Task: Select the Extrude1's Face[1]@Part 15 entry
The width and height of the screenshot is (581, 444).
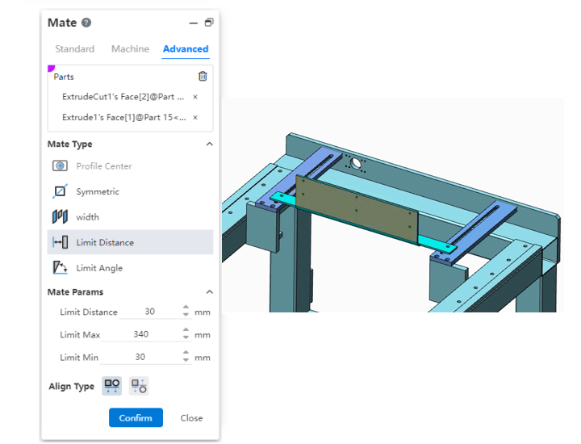Action: [x=124, y=118]
